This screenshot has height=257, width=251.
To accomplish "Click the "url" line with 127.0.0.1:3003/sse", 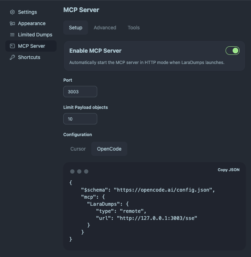I will click(x=146, y=218).
